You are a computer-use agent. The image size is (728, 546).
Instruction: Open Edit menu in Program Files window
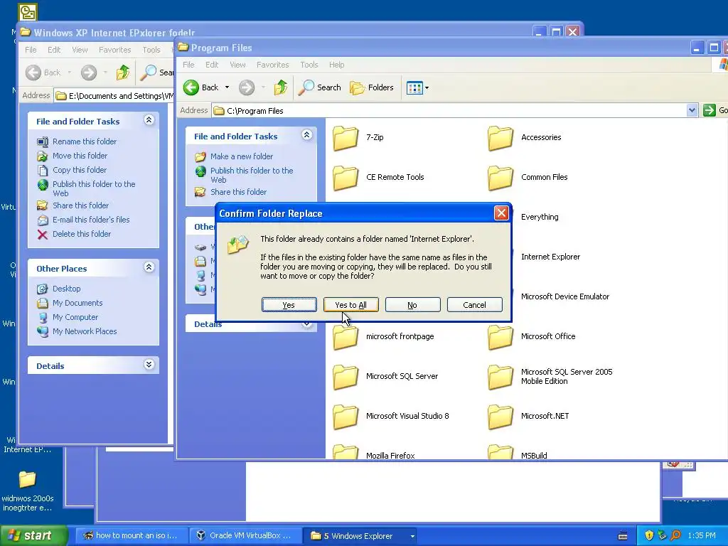click(212, 65)
